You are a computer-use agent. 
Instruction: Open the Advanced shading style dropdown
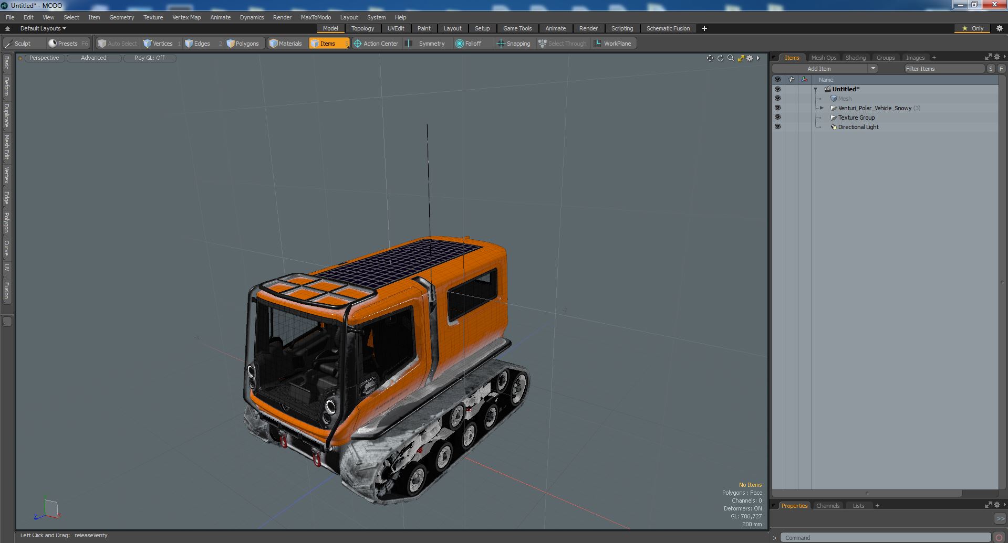(x=93, y=58)
